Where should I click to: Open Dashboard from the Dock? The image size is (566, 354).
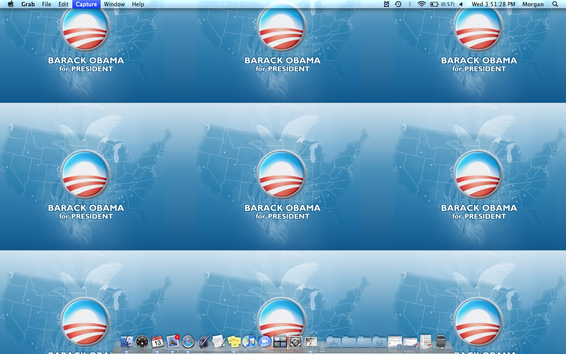[142, 341]
